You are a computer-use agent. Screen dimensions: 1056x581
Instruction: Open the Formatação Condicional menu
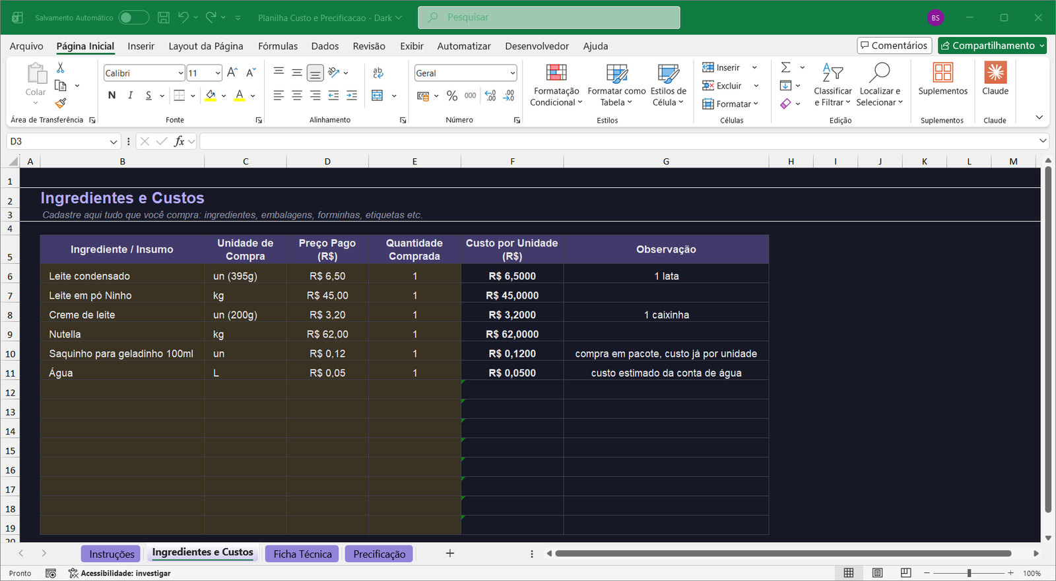pos(556,84)
